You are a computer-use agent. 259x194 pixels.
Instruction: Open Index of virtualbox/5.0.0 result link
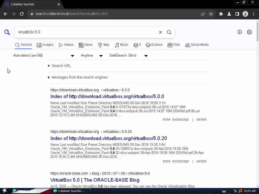click(x=107, y=96)
